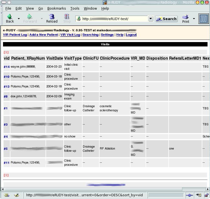This screenshot has height=199, width=210.
Task: Click the Print toolbar icon
Action: [186, 17]
